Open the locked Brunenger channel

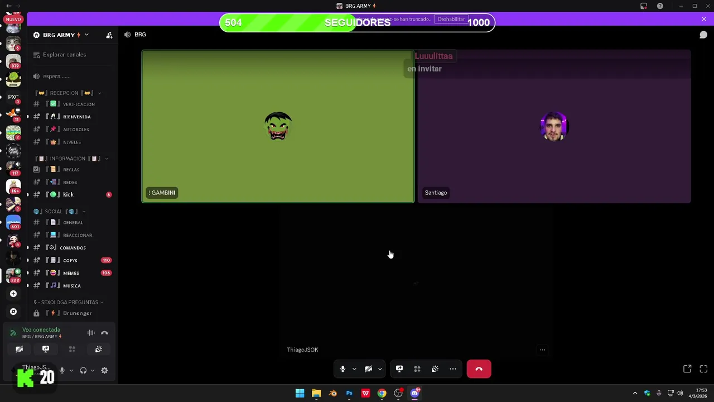tap(72, 313)
